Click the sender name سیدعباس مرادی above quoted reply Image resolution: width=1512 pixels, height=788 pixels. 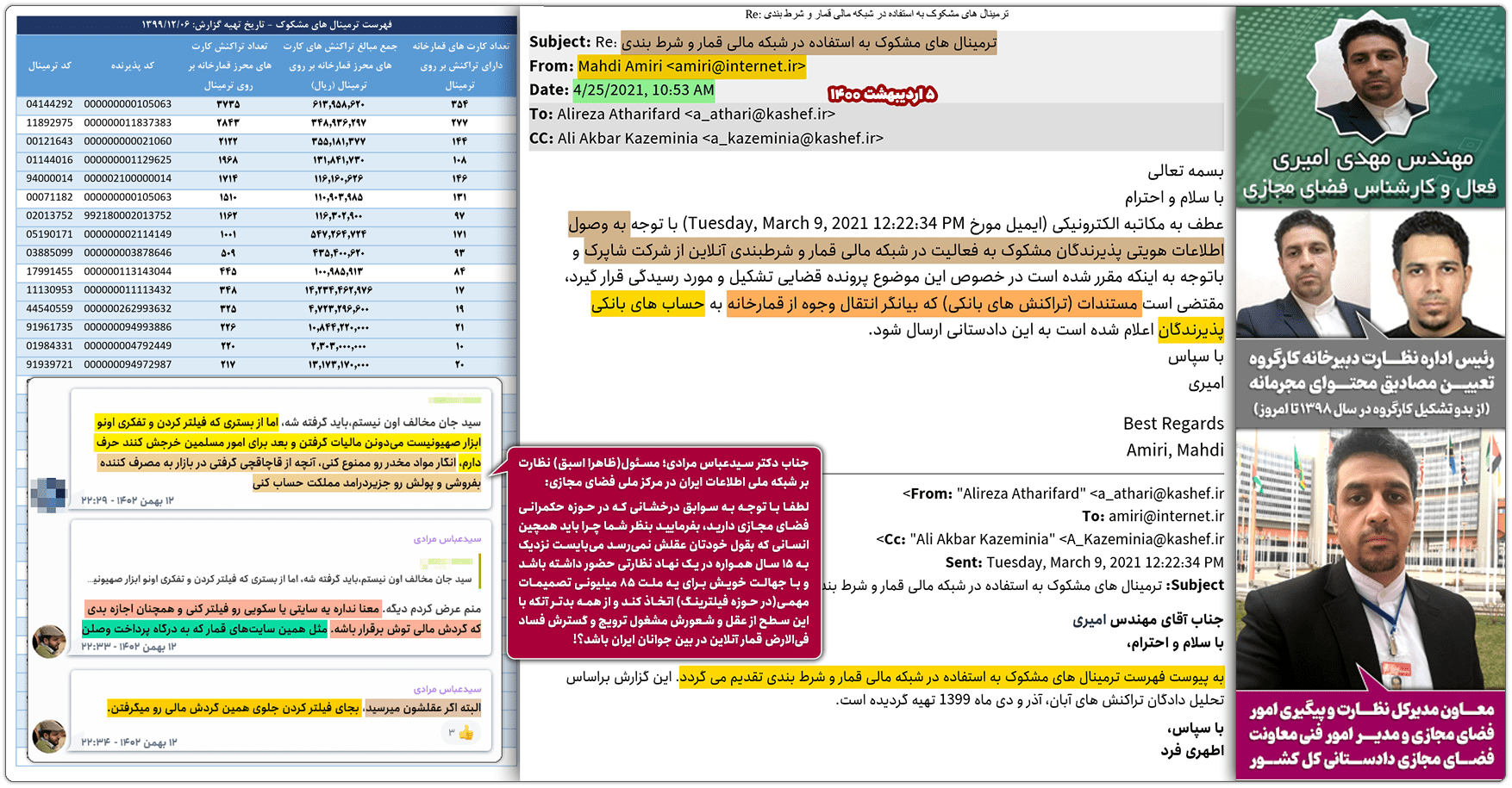pyautogui.click(x=447, y=539)
